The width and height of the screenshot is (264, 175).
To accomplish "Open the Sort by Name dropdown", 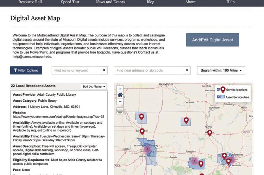I will pyautogui.click(x=94, y=86).
